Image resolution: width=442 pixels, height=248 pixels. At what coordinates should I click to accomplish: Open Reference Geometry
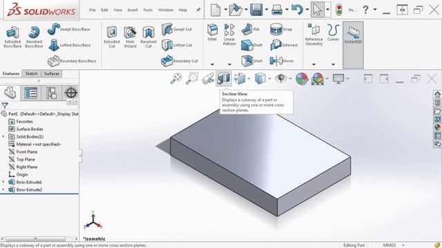(314, 34)
